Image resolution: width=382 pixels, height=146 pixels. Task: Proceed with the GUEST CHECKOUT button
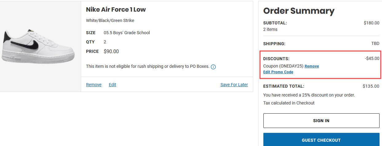pos(321,140)
